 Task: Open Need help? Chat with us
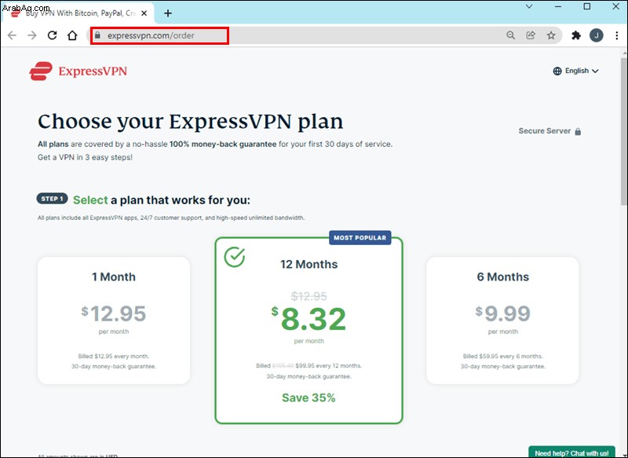click(x=571, y=453)
